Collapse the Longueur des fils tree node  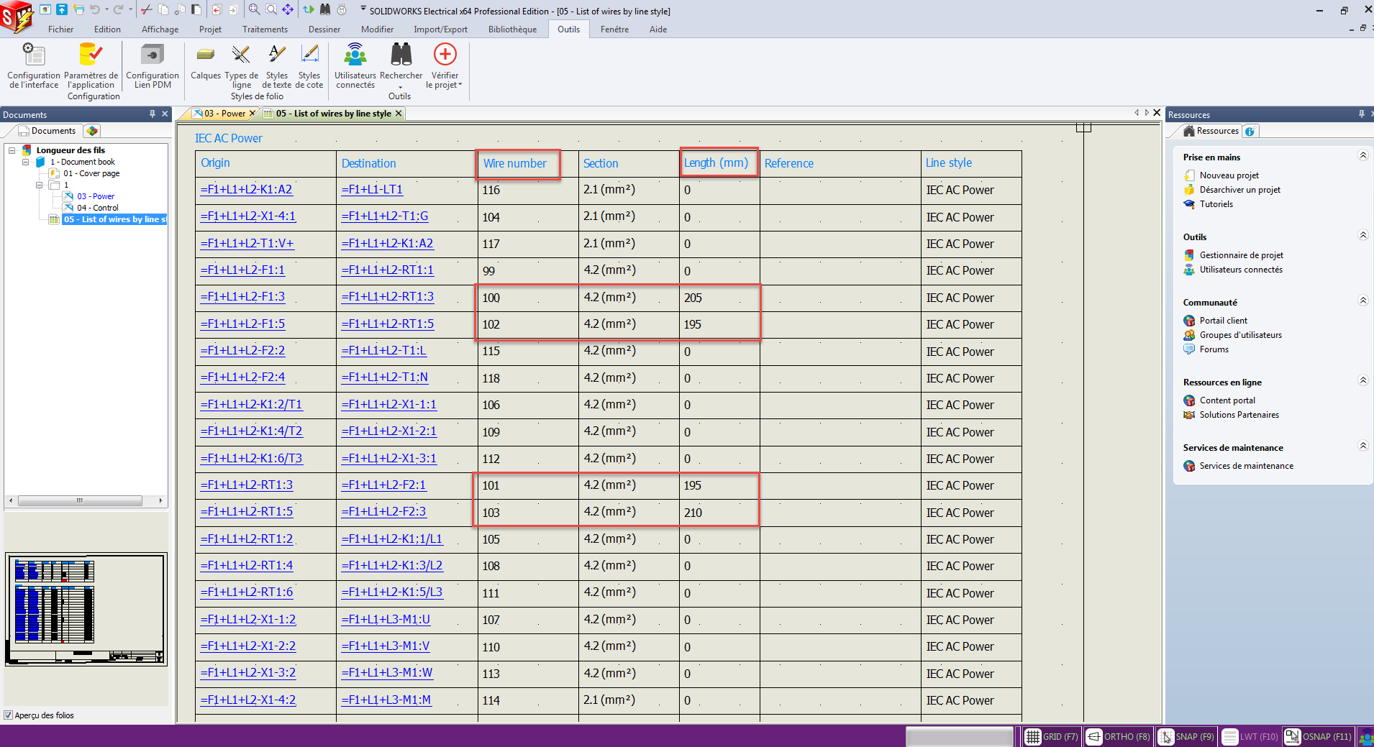(x=12, y=150)
